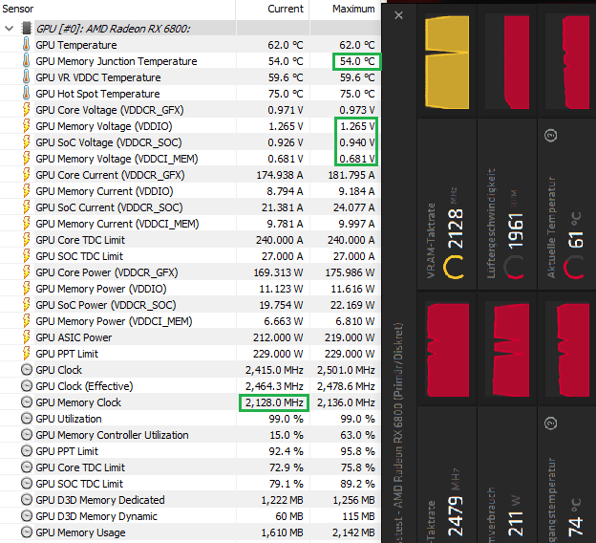This screenshot has width=596, height=543.
Task: Select GPU Utilization current 99.0 %
Action: click(x=285, y=419)
